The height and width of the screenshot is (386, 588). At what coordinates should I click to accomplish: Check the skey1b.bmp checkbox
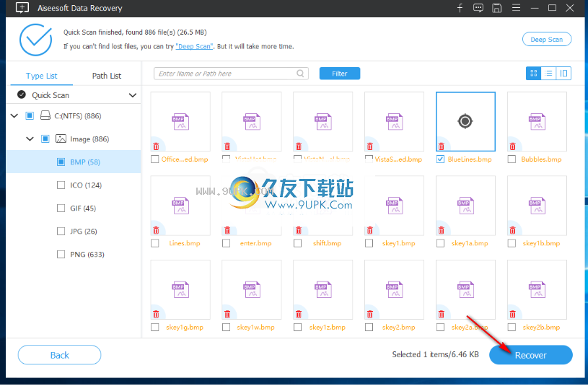point(512,243)
